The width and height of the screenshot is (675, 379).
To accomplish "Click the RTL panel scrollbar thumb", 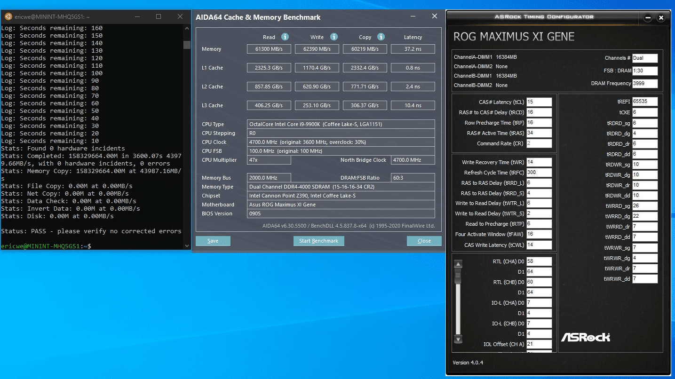I will [x=459, y=276].
